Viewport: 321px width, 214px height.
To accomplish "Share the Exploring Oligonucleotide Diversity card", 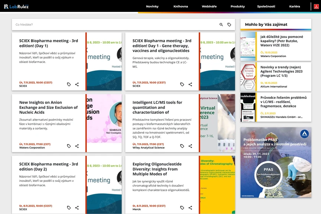I will point(190,208).
